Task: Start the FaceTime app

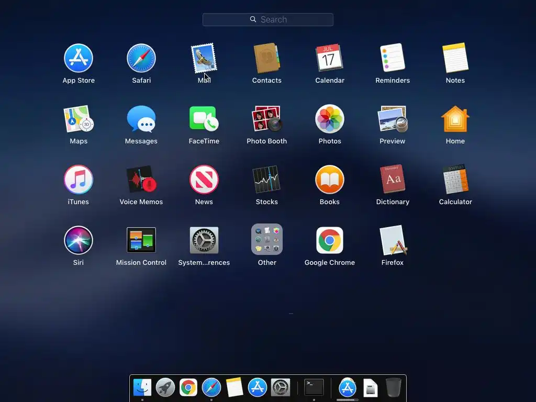Action: click(204, 118)
